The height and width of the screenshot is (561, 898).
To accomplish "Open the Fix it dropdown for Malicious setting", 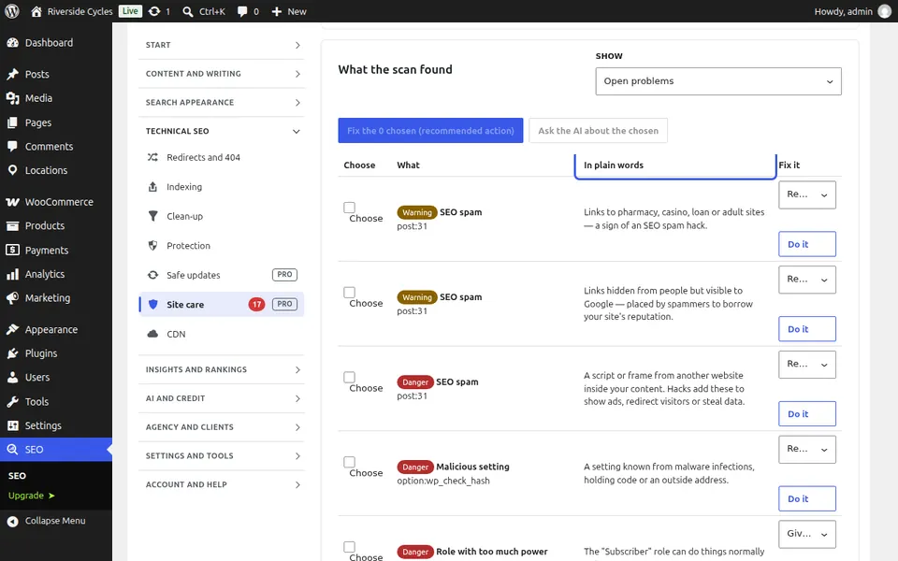I will point(807,450).
